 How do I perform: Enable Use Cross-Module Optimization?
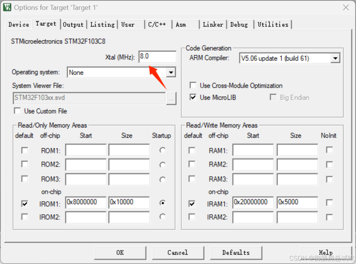[x=193, y=85]
